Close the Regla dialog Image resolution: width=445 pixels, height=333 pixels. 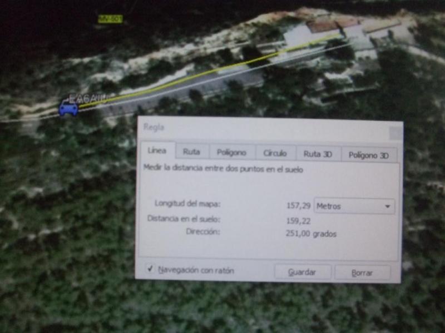click(394, 133)
